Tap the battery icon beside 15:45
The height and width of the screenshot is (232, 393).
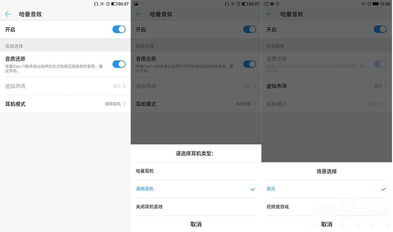(376, 4)
